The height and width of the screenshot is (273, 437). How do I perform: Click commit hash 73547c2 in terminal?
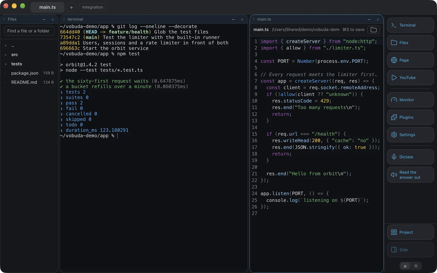70,37
